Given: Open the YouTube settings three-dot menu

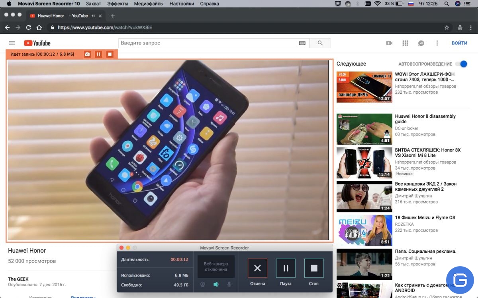Looking at the screenshot, I should pyautogui.click(x=437, y=43).
